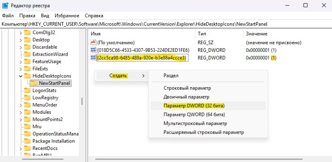Choose Раздел in the context submenu
Viewport: 332px width, 162px height.
pyautogui.click(x=208, y=76)
